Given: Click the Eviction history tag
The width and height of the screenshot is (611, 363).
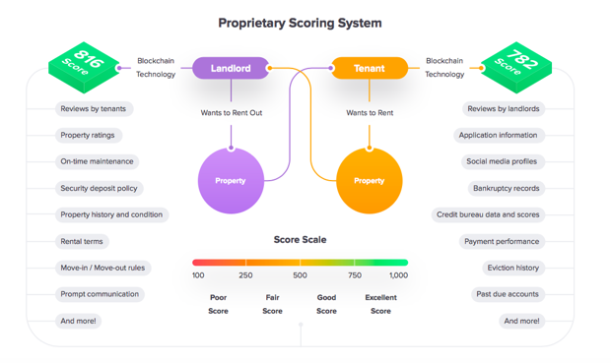Looking at the screenshot, I should (x=513, y=268).
